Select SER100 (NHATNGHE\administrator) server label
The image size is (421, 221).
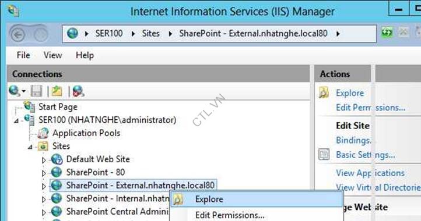coord(107,120)
